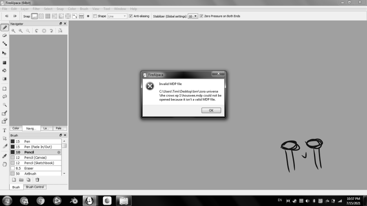The height and width of the screenshot is (206, 367).
Task: Disable the Anti-aliasing checkbox
Action: click(x=130, y=16)
